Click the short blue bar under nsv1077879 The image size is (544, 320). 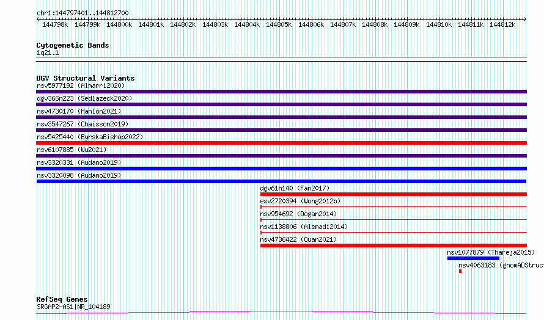473,258
